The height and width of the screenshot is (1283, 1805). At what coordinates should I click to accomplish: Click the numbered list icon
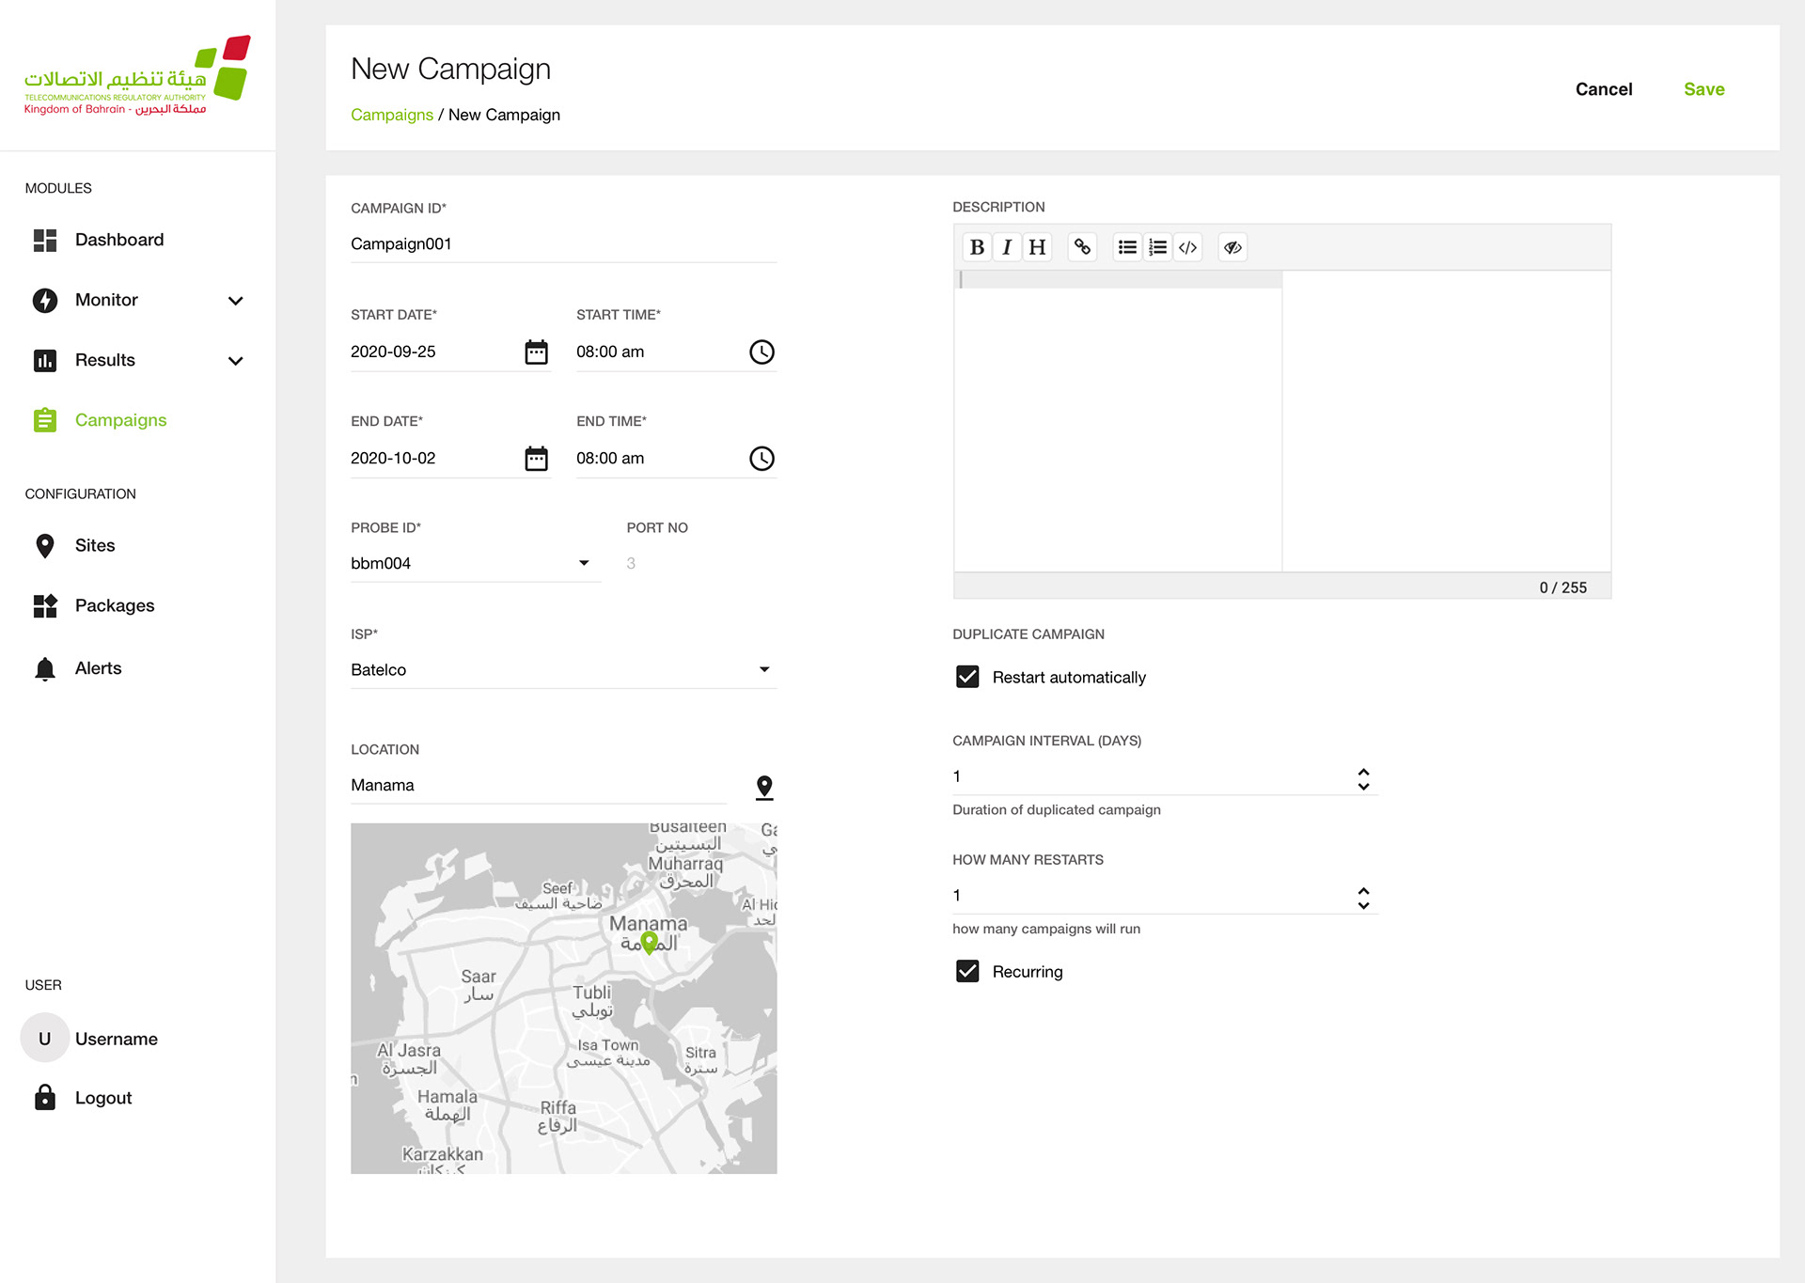1158,247
